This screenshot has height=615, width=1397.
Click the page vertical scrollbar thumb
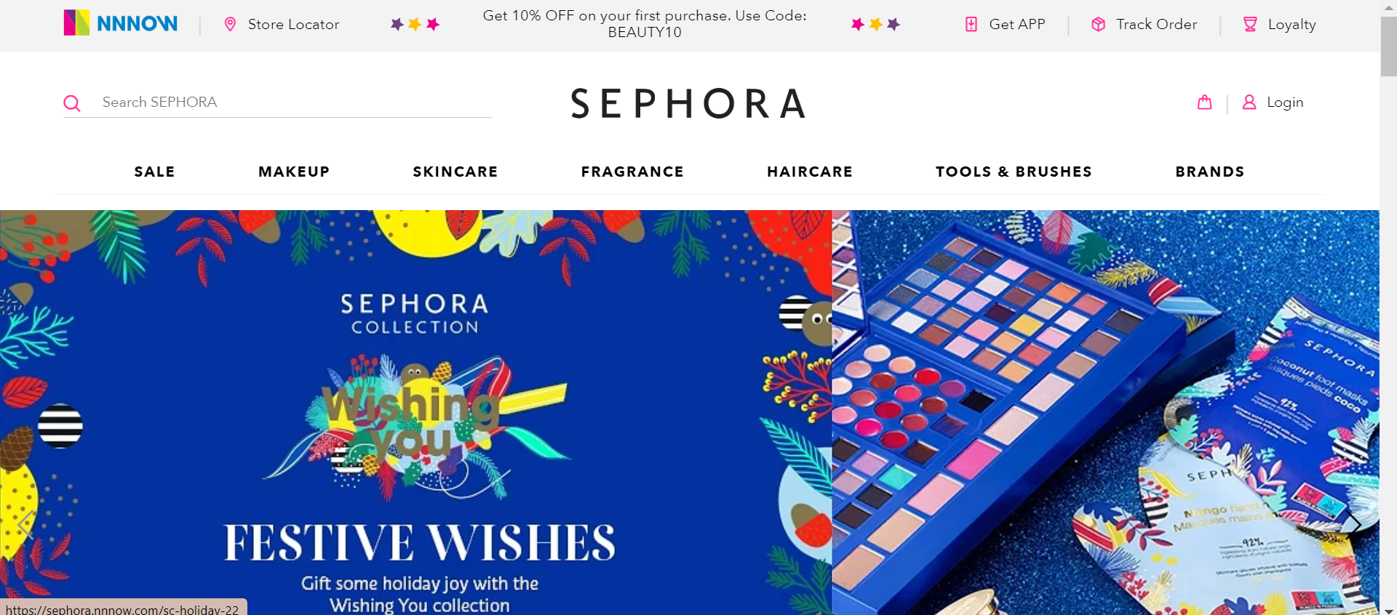point(1388,46)
